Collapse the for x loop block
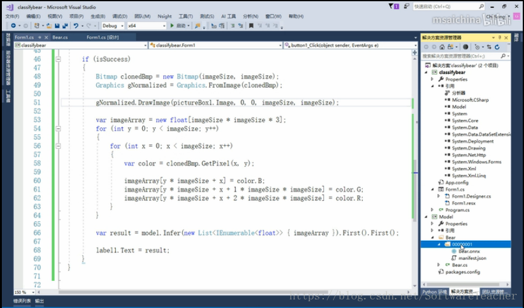Image resolution: width=524 pixels, height=308 pixels. point(58,146)
